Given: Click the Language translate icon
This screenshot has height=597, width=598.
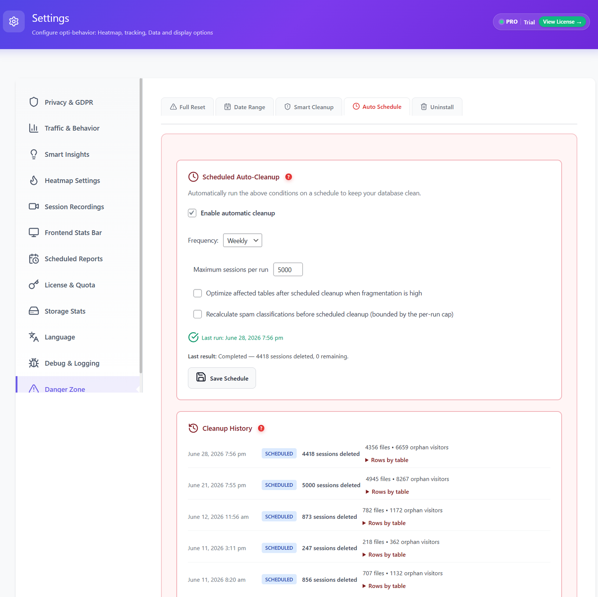Looking at the screenshot, I should [34, 337].
